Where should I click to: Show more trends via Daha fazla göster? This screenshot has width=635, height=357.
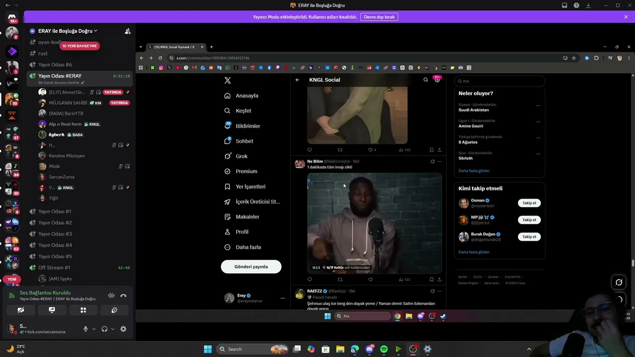click(x=474, y=171)
